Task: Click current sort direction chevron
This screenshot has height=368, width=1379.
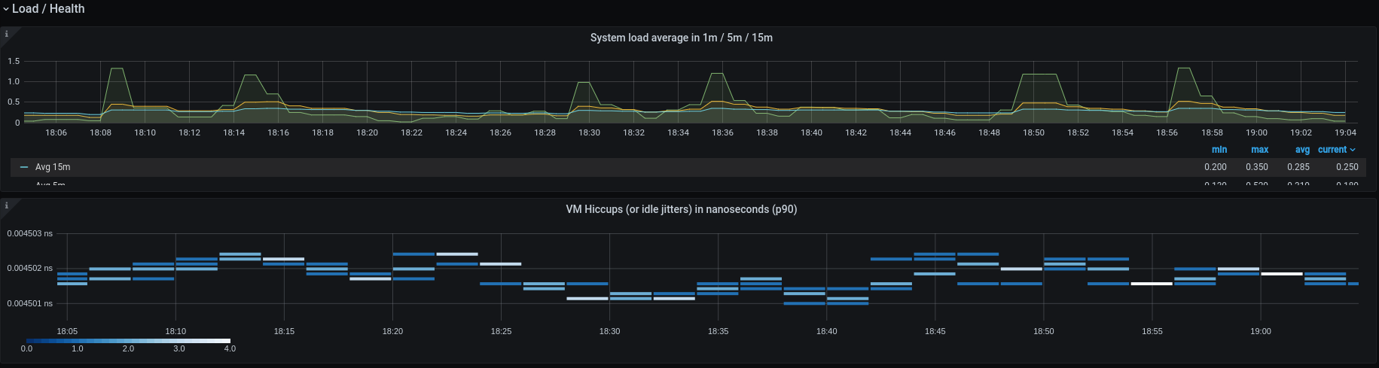Action: tap(1353, 150)
